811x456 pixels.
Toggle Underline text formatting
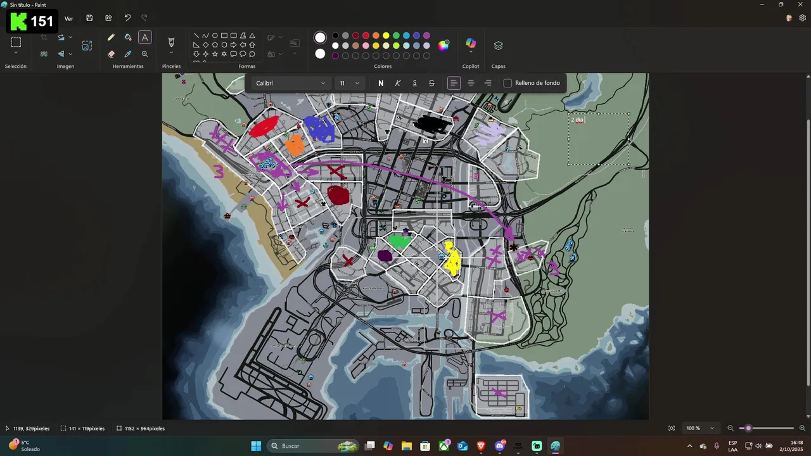click(414, 83)
